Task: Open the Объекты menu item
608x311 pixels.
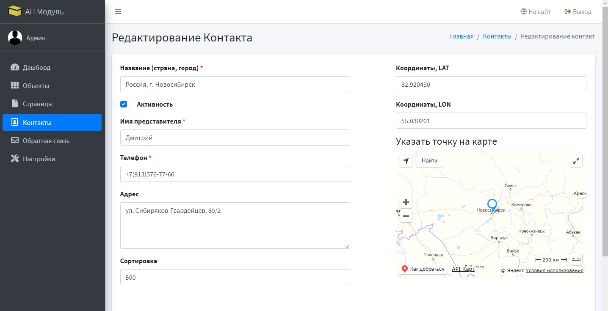Action: pyautogui.click(x=52, y=85)
